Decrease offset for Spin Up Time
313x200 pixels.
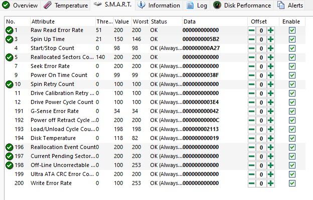tap(252, 39)
